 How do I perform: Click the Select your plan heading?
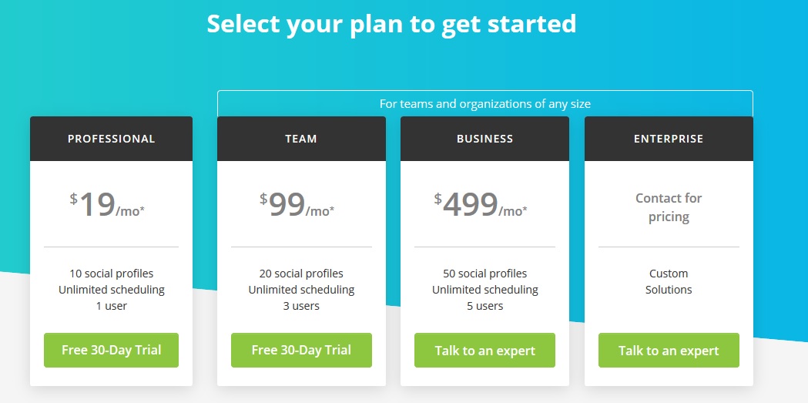pyautogui.click(x=391, y=24)
